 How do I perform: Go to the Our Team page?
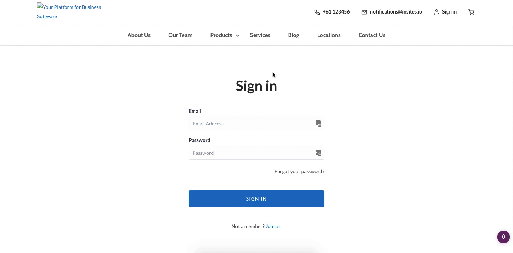tap(180, 35)
